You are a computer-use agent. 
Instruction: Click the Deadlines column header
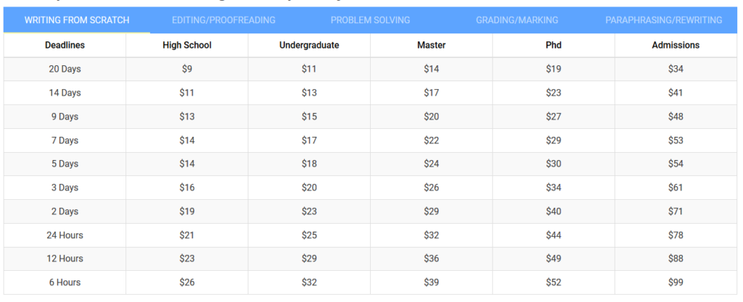tap(65, 46)
